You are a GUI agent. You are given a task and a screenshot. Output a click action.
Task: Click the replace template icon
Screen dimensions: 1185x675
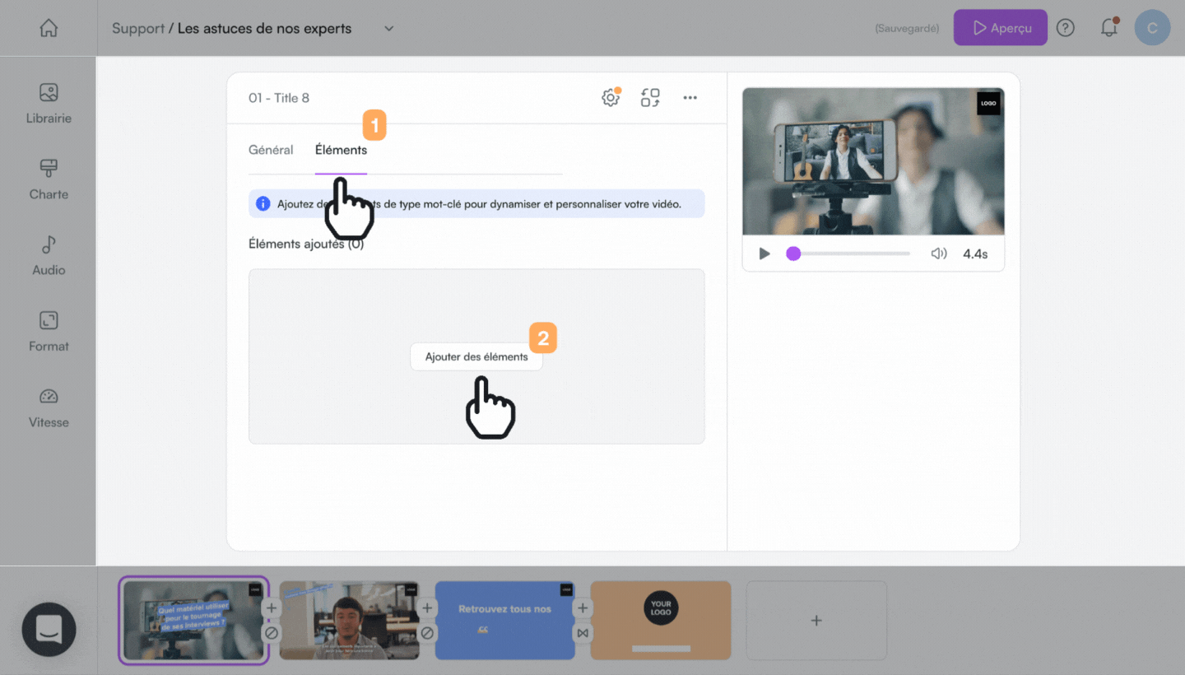[650, 98]
